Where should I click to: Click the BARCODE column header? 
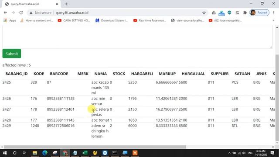click(59, 74)
